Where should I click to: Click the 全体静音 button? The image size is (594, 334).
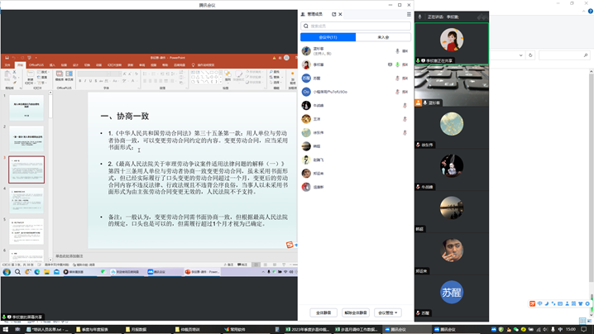(x=323, y=313)
